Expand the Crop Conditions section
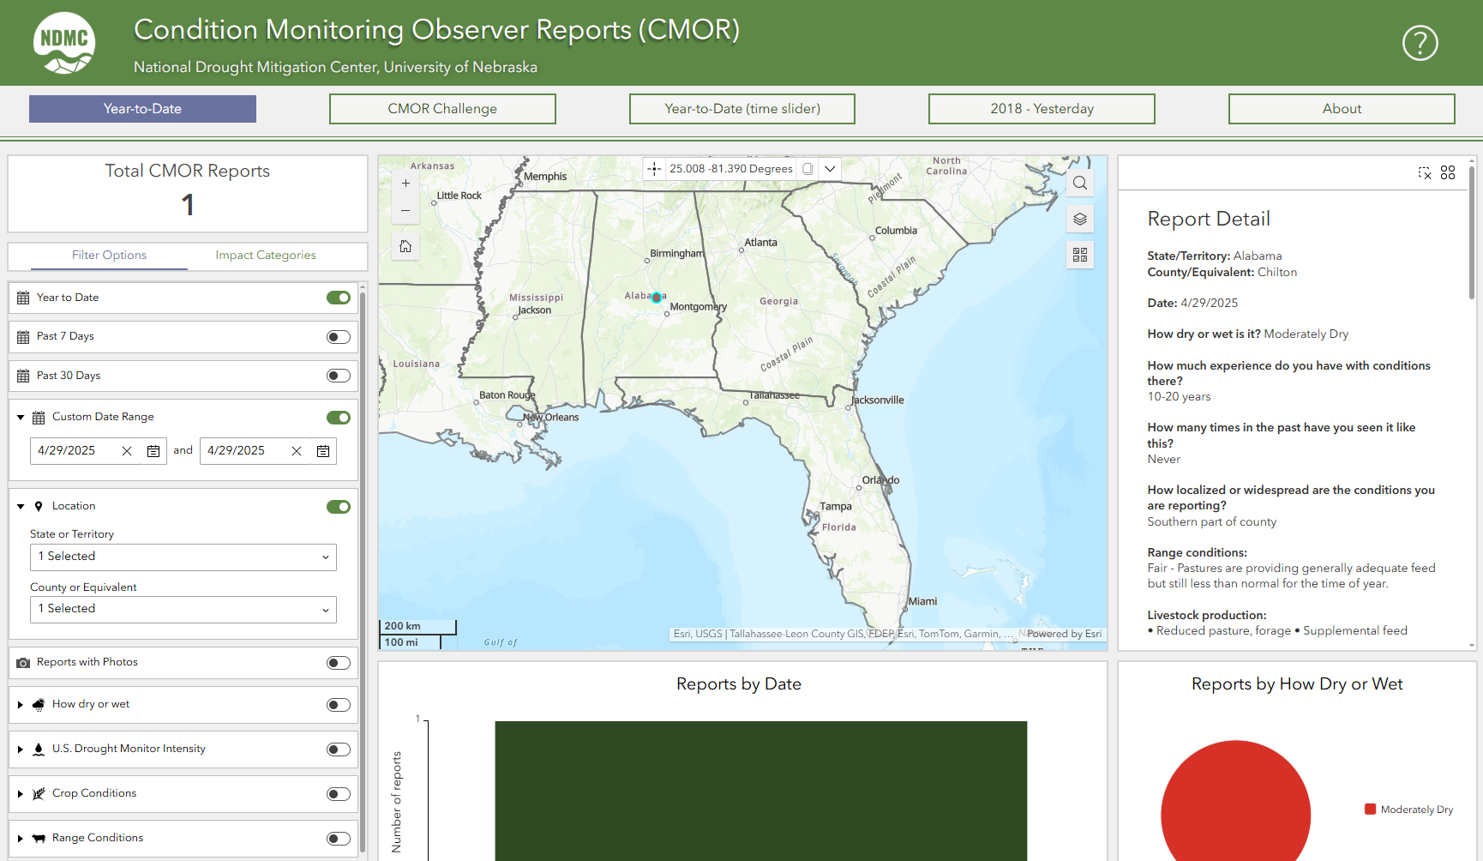This screenshot has height=861, width=1483. 21,794
